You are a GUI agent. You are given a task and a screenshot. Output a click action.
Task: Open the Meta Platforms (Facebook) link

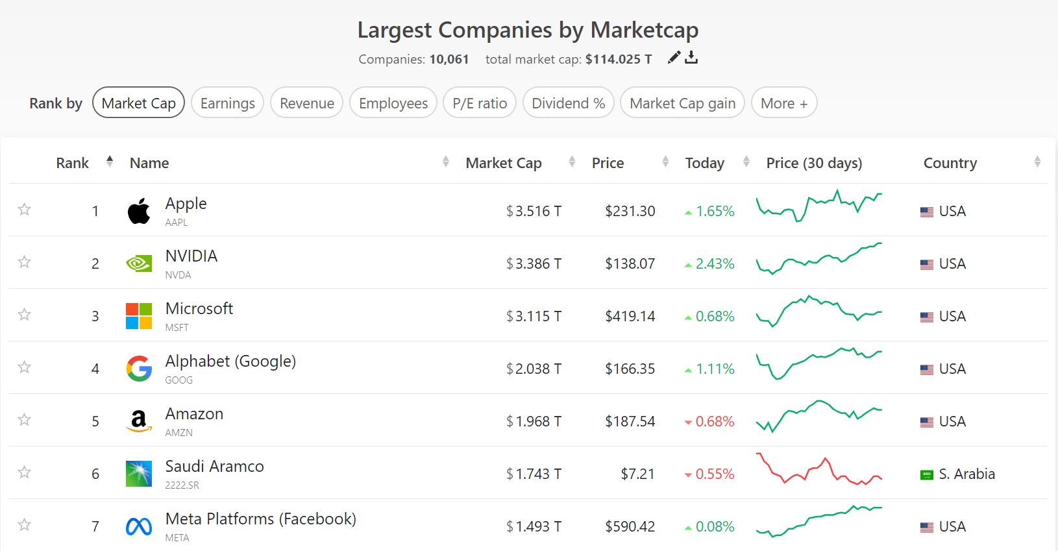click(261, 519)
